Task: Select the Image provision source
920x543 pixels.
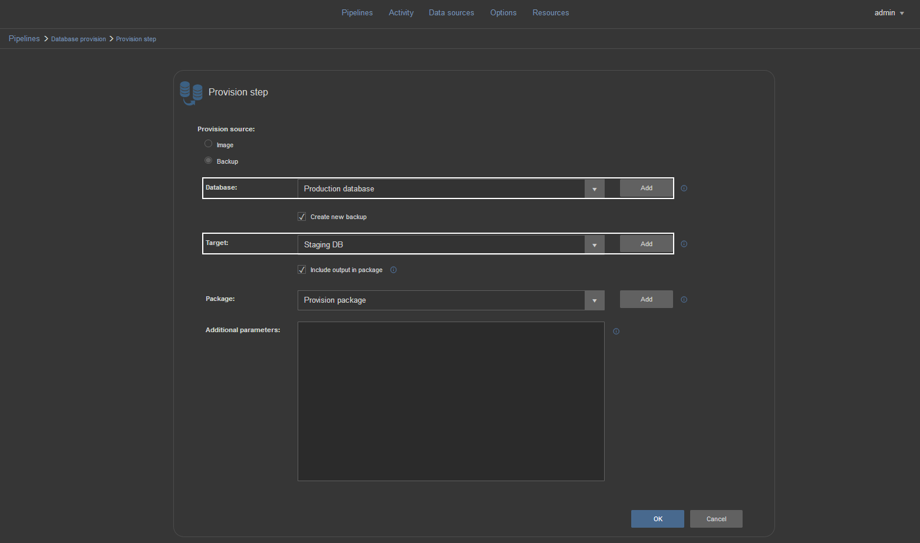Action: tap(209, 144)
